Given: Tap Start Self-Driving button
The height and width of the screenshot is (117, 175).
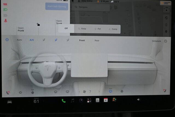Looking at the screenshot, I should pyautogui.click(x=57, y=6).
